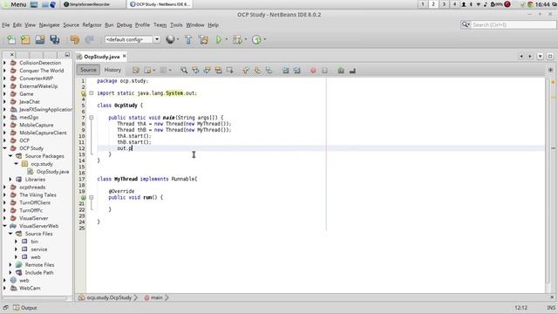Click Clean and Build Project icon
Screen dimensions: 558x314
click(x=203, y=39)
